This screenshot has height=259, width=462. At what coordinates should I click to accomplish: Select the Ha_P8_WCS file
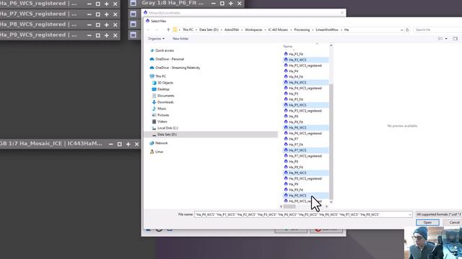306,173
